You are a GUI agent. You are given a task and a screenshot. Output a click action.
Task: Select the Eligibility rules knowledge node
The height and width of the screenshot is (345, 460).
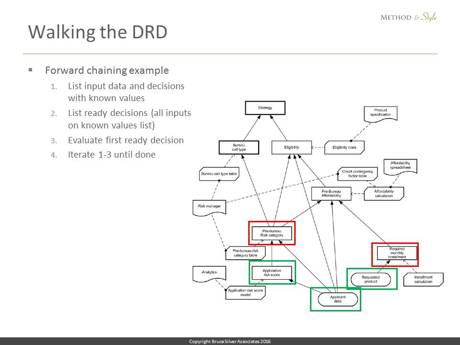(x=344, y=147)
